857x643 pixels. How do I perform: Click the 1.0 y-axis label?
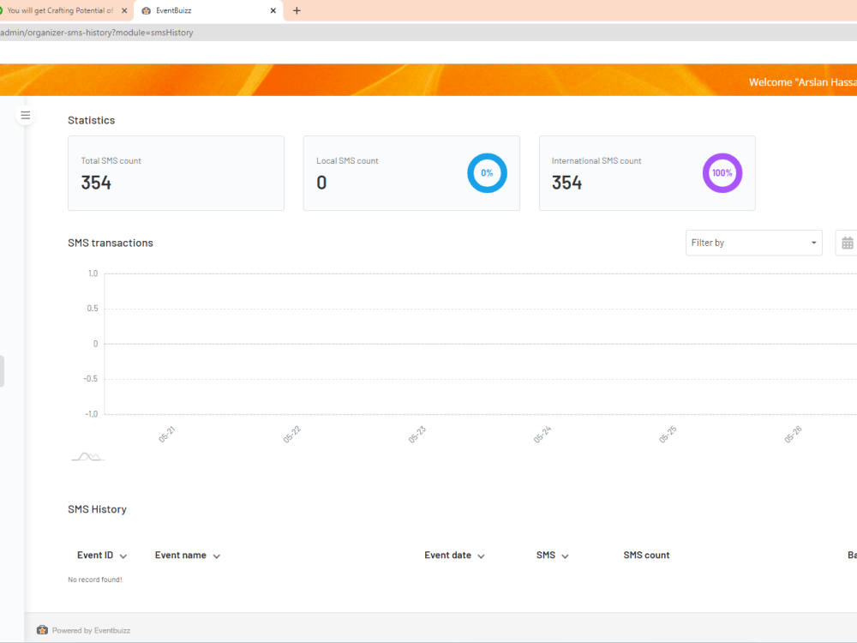(x=93, y=273)
